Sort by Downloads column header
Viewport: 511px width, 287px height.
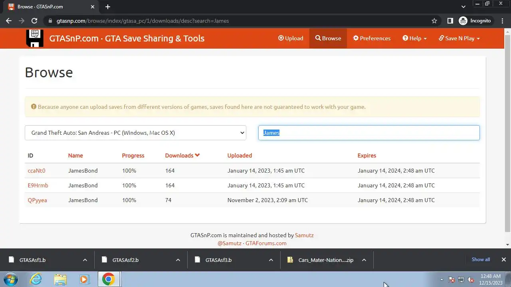(x=182, y=155)
